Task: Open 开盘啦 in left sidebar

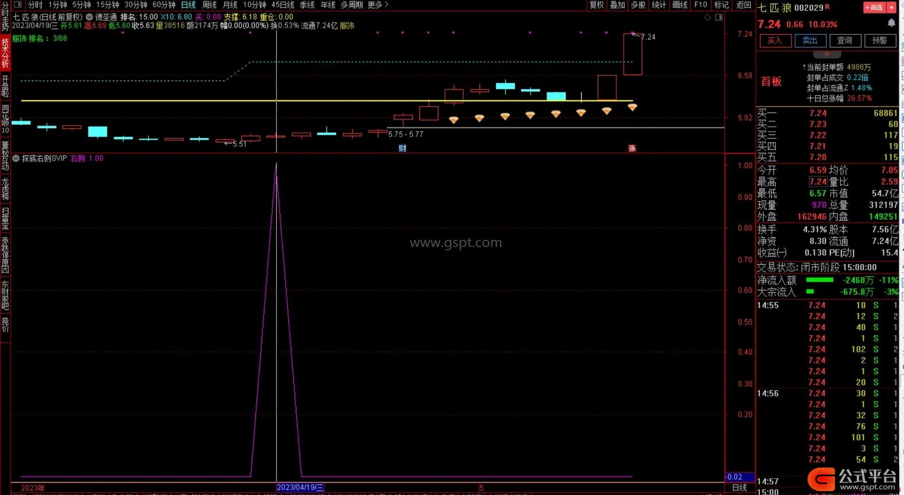Action: click(x=5, y=86)
